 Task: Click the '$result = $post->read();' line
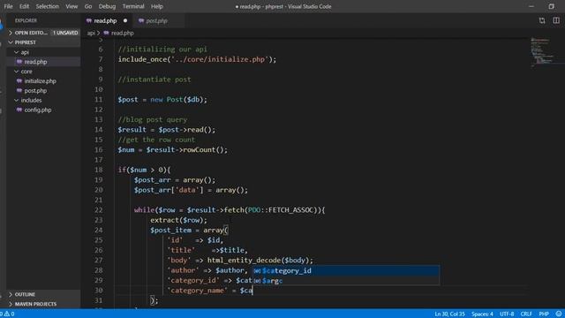[167, 130]
